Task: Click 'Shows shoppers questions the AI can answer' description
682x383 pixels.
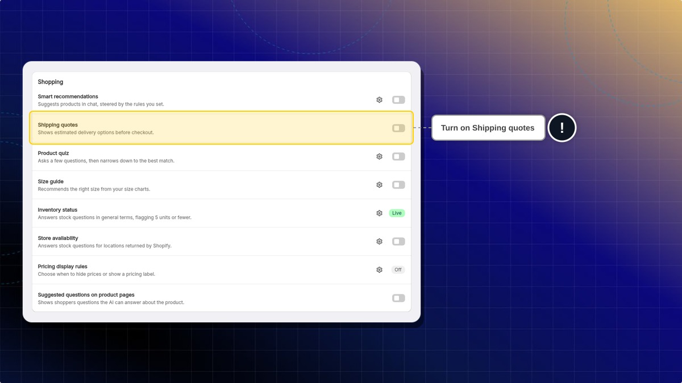Action: pos(111,303)
